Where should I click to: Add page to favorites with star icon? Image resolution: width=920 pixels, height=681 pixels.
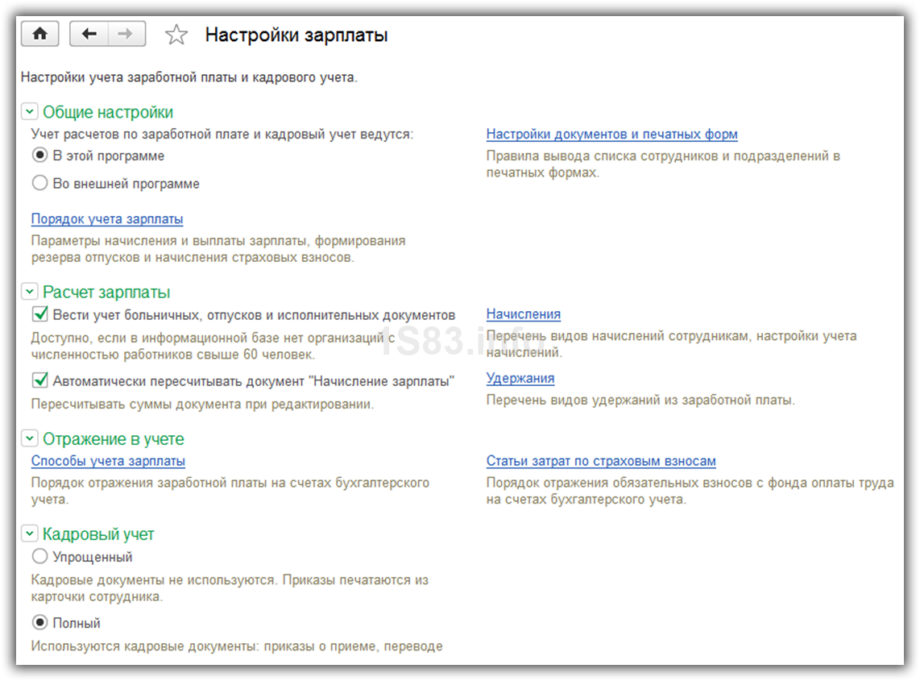[176, 35]
